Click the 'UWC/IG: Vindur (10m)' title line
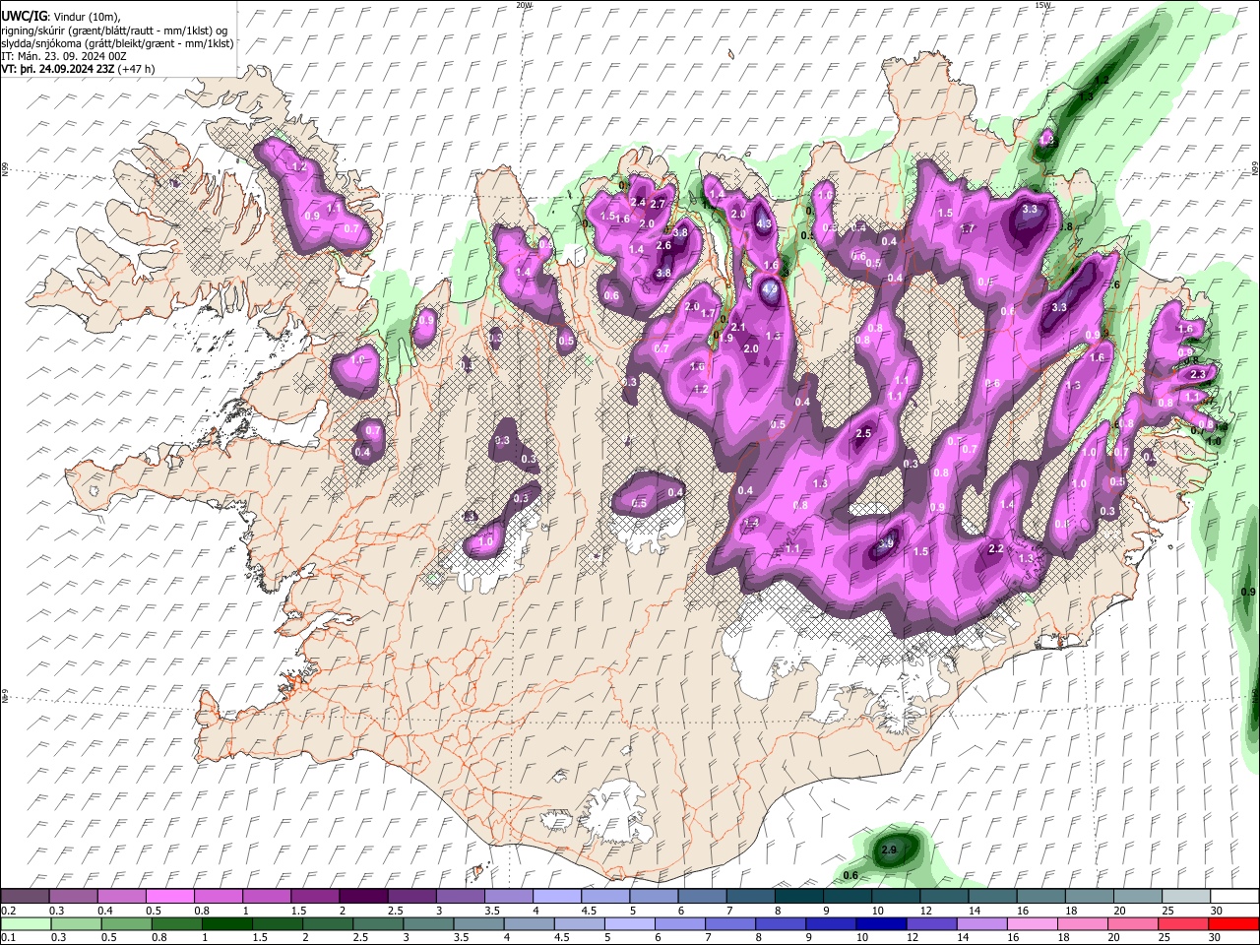The height and width of the screenshot is (945, 1260). pyautogui.click(x=61, y=17)
